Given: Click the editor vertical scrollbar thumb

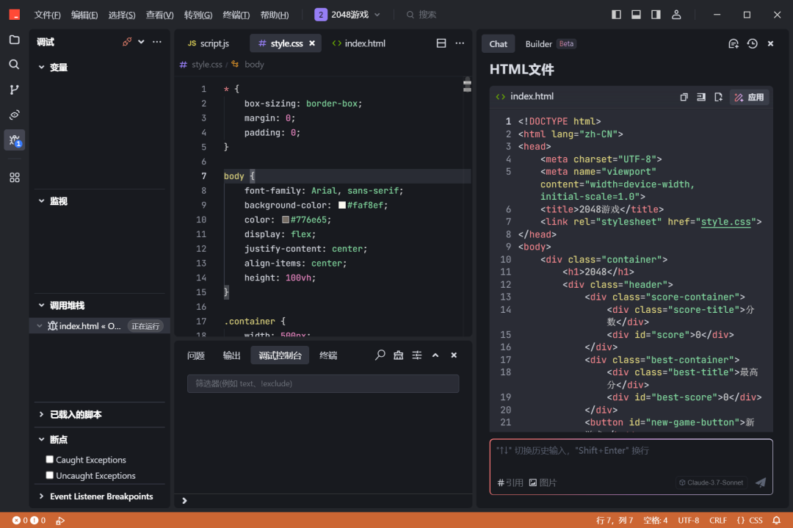Looking at the screenshot, I should point(467,85).
